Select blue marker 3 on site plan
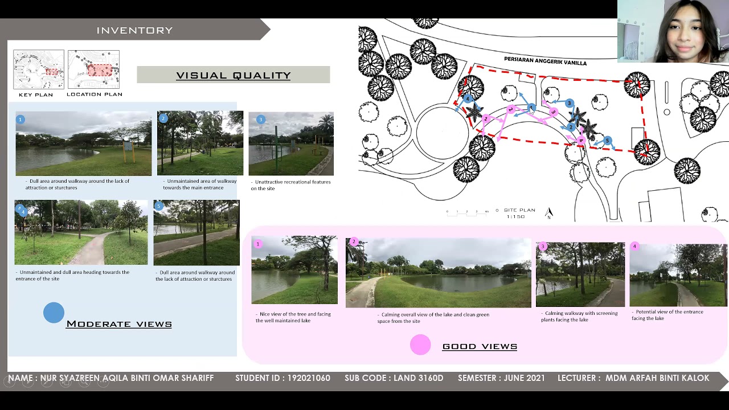 570,103
